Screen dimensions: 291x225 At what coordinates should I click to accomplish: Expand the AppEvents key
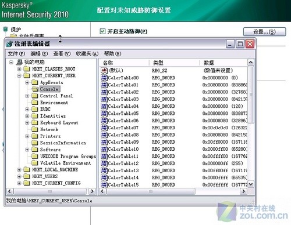coord(27,82)
